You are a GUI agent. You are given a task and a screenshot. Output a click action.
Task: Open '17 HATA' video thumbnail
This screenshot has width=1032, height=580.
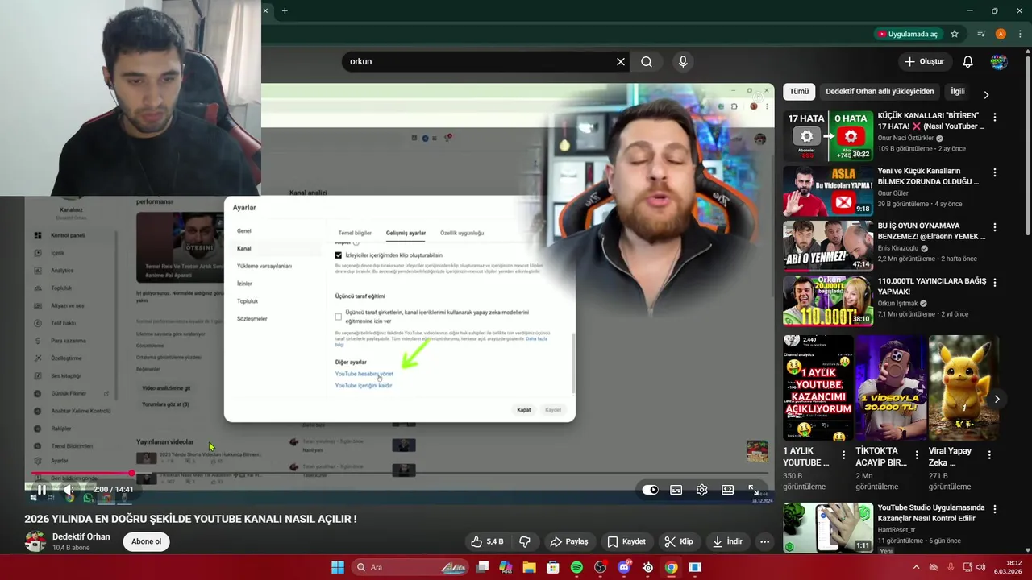coord(827,136)
